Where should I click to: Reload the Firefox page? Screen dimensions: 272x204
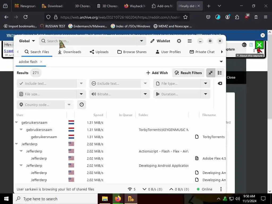[x=25, y=17]
